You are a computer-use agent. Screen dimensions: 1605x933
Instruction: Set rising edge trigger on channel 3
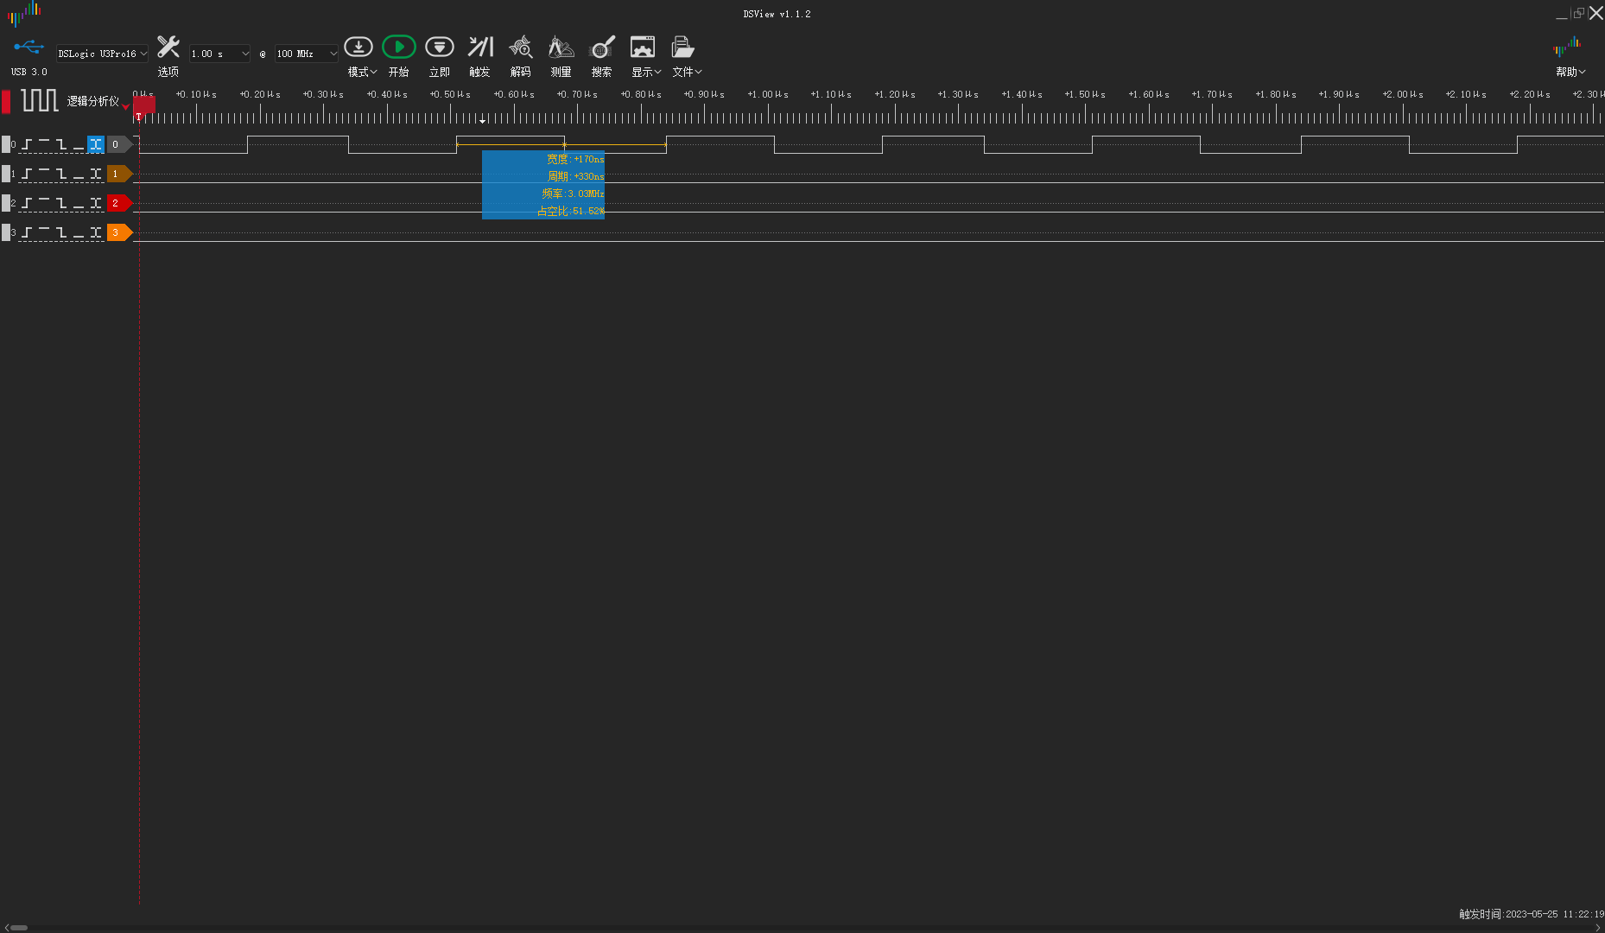point(28,232)
